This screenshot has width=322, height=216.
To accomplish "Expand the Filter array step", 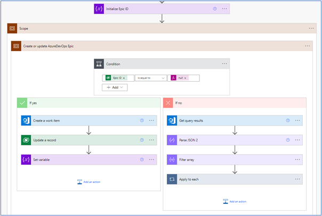I will click(235, 159).
